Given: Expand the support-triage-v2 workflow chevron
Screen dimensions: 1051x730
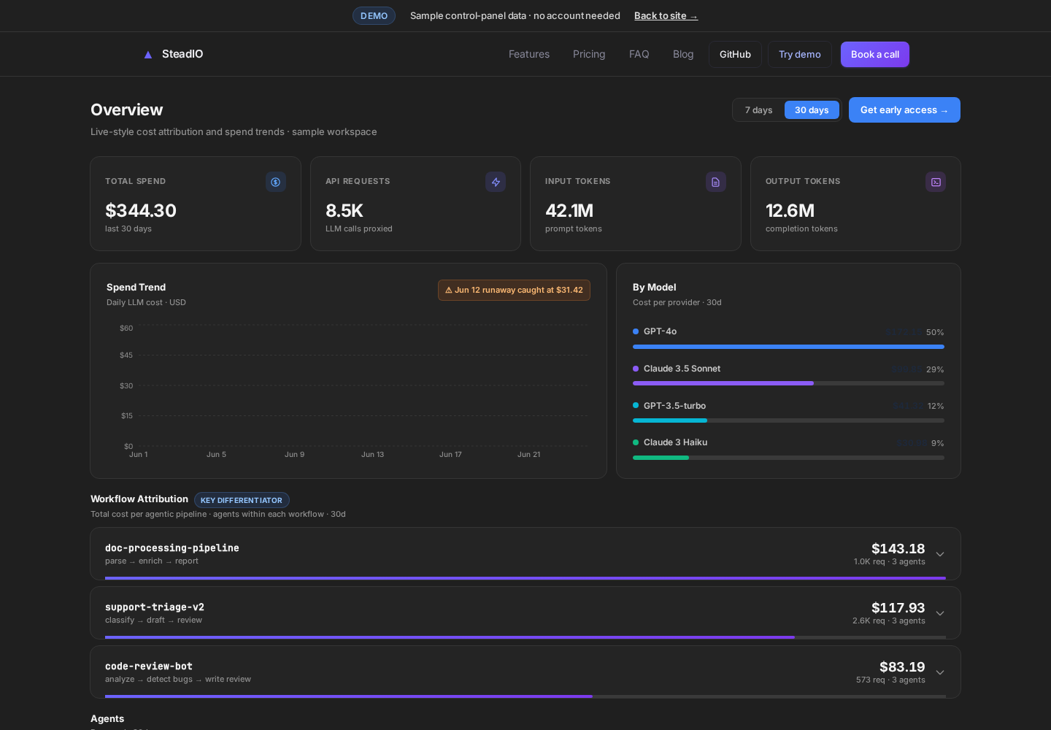Looking at the screenshot, I should 940,613.
